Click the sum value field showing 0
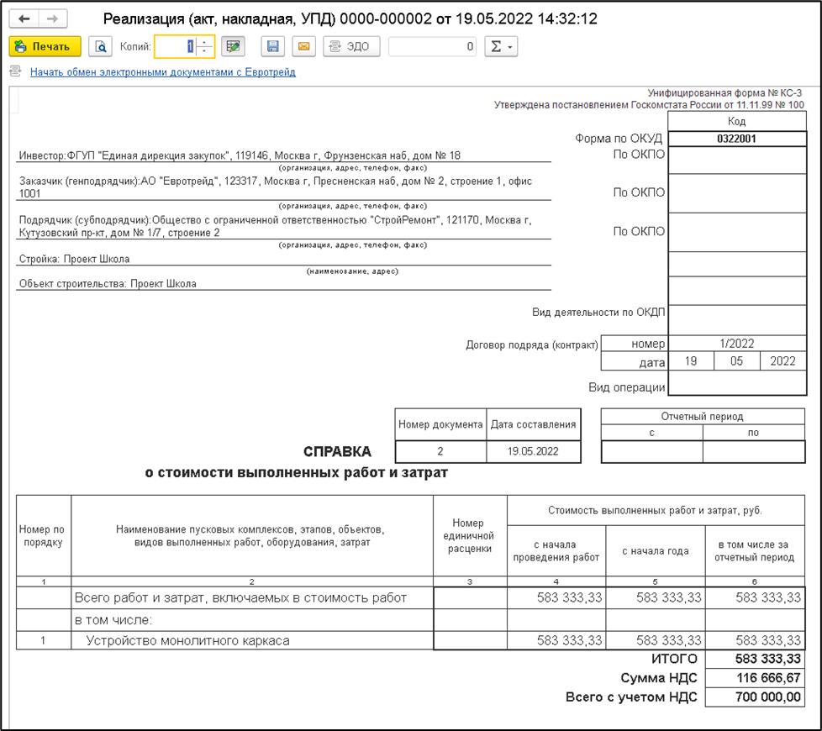 [433, 47]
